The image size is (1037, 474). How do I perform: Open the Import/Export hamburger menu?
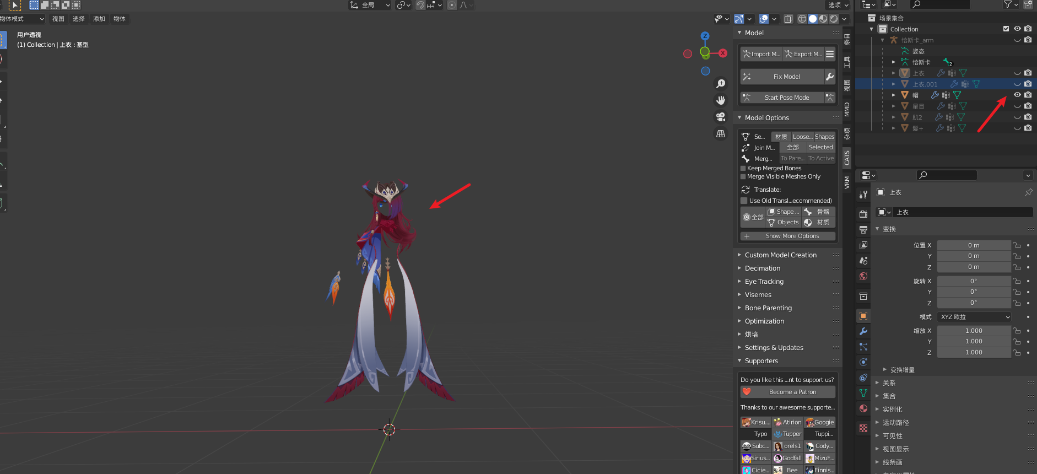[x=830, y=54]
